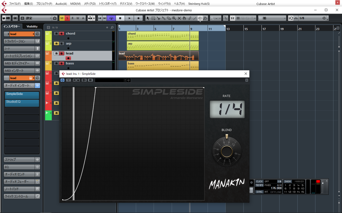Select the lead MIDI part in timeline
The image size is (342, 213).
(x=158, y=56)
